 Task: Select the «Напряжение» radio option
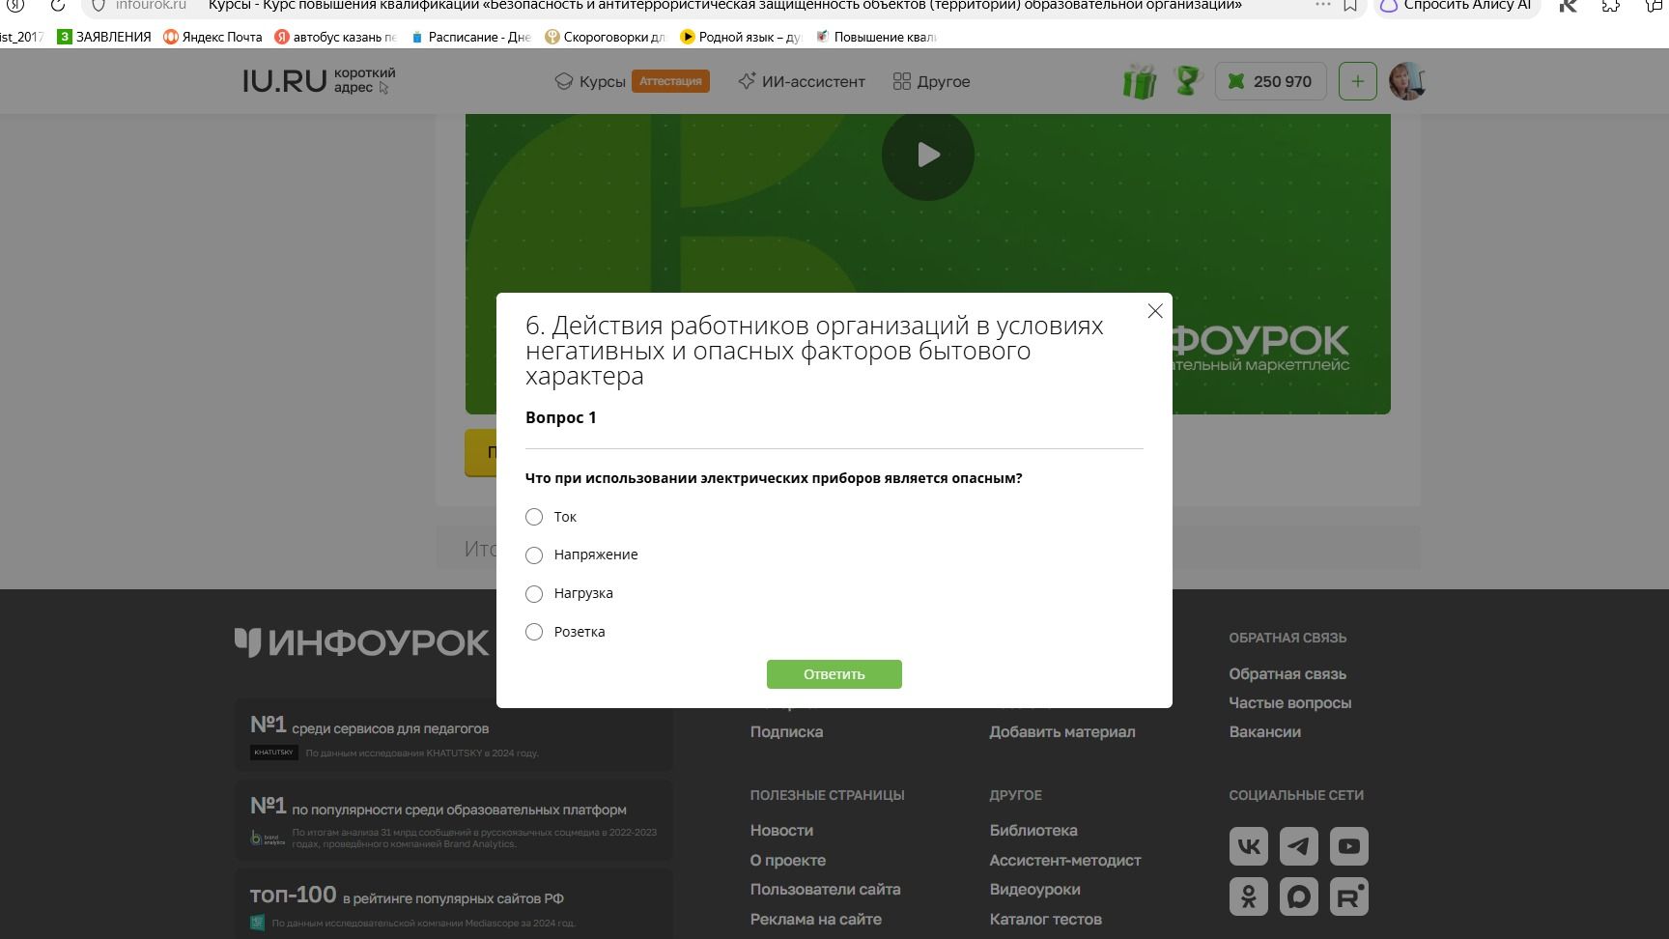coord(534,555)
